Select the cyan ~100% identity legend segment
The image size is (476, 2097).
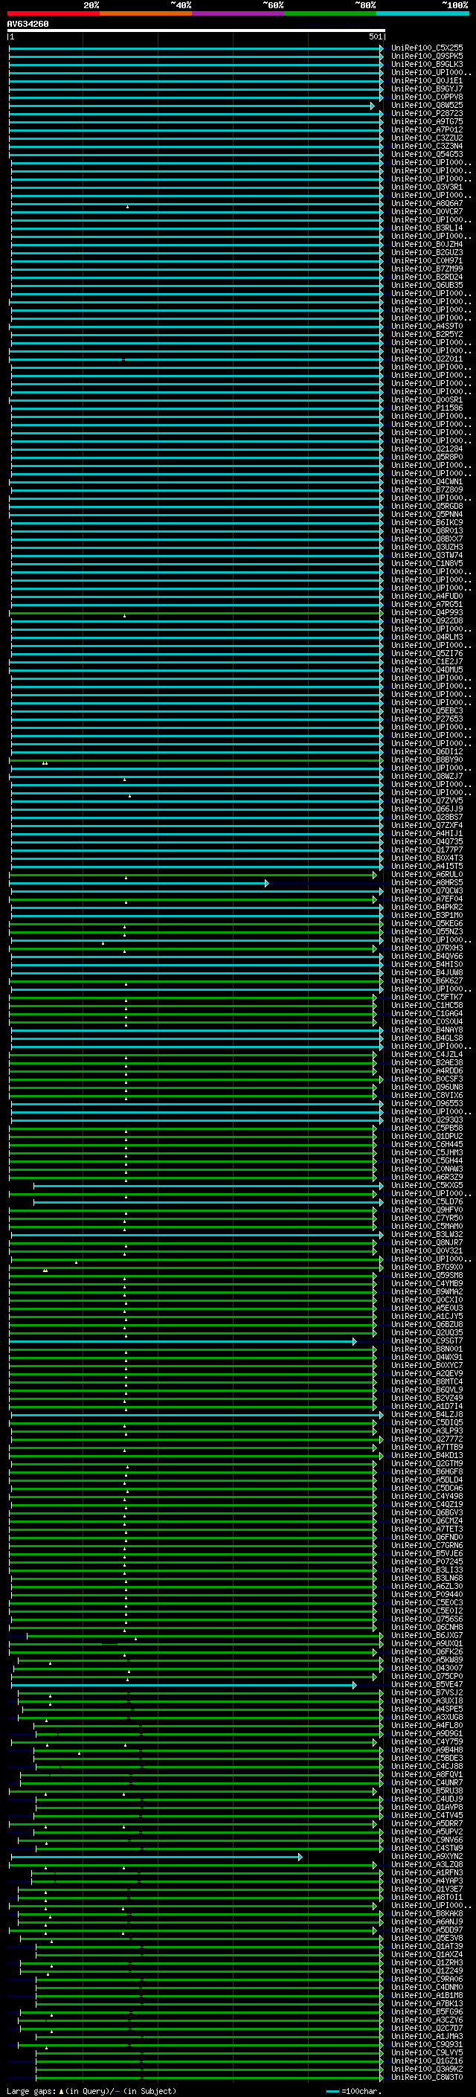(x=423, y=13)
